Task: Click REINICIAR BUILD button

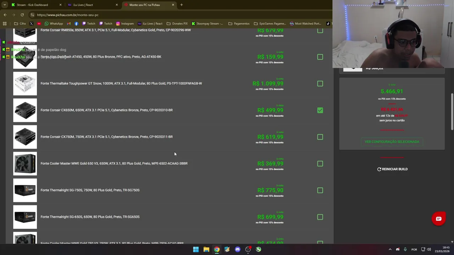Action: click(x=392, y=169)
